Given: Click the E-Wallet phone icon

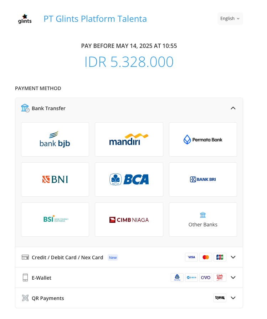Looking at the screenshot, I should [x=25, y=278].
